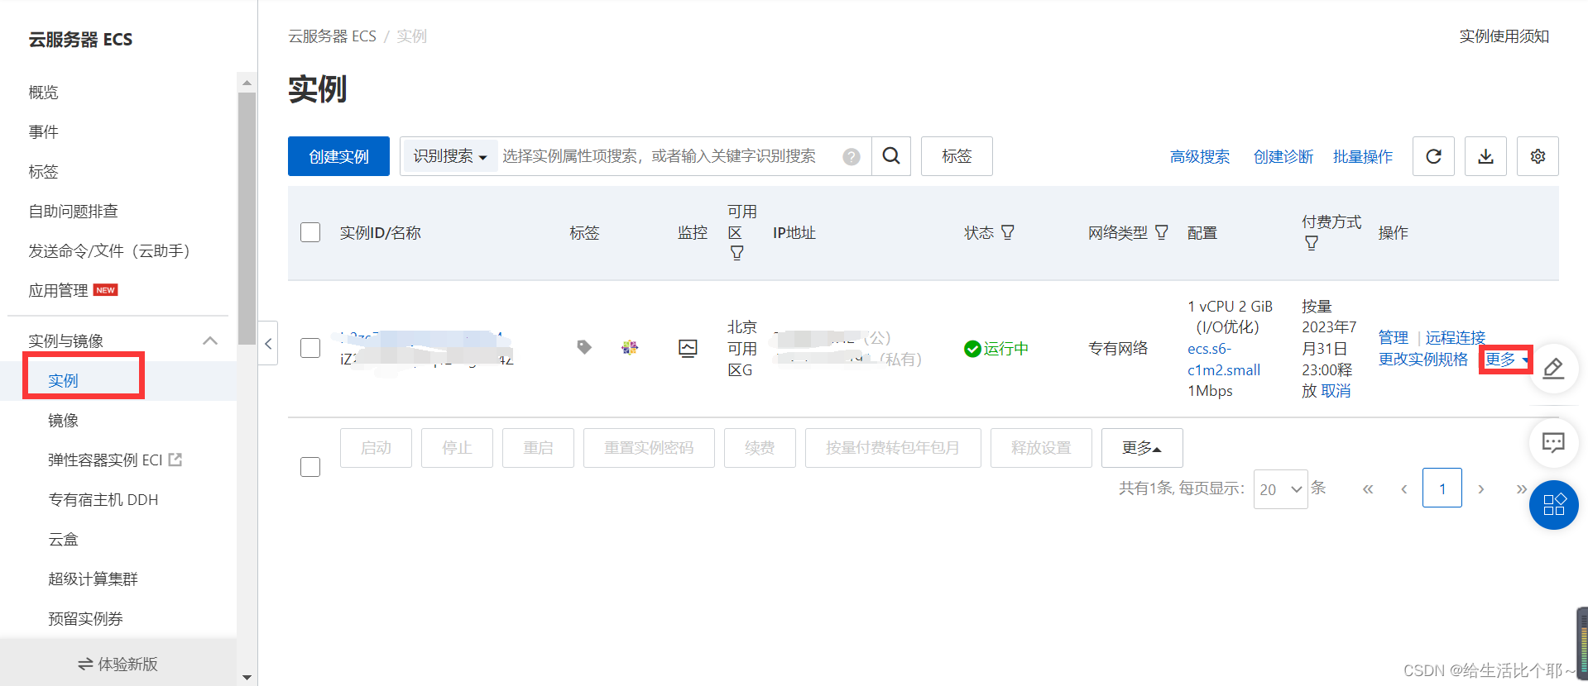This screenshot has height=686, width=1588.
Task: Open 高级搜索 link
Action: [1200, 156]
